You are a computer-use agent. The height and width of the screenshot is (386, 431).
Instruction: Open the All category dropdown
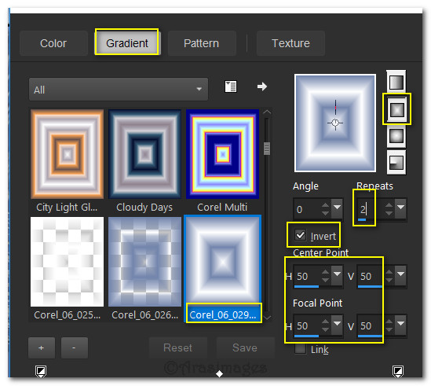pos(119,89)
